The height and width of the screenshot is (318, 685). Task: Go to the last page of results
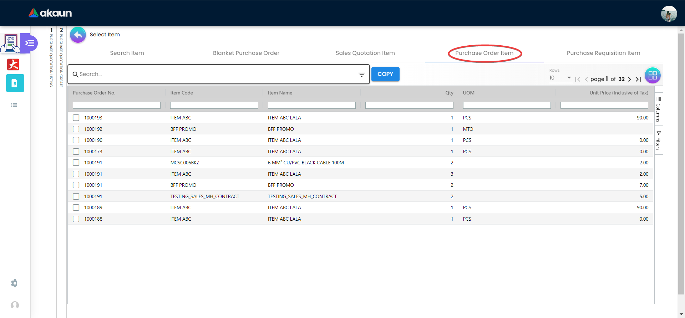tap(638, 79)
